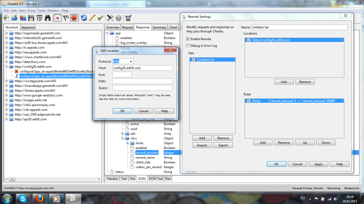364x204 pixels.
Task: Collapse the app object node
Action: coord(107,33)
